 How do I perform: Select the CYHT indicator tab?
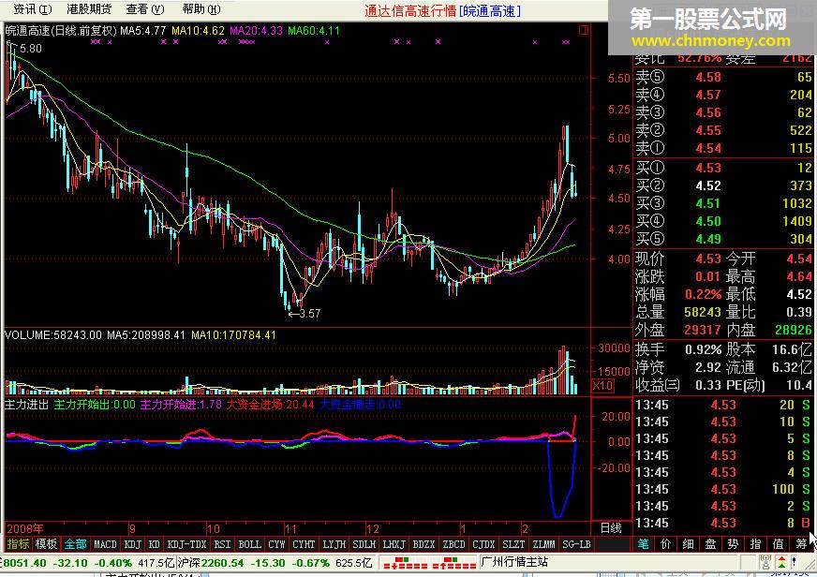coord(304,544)
